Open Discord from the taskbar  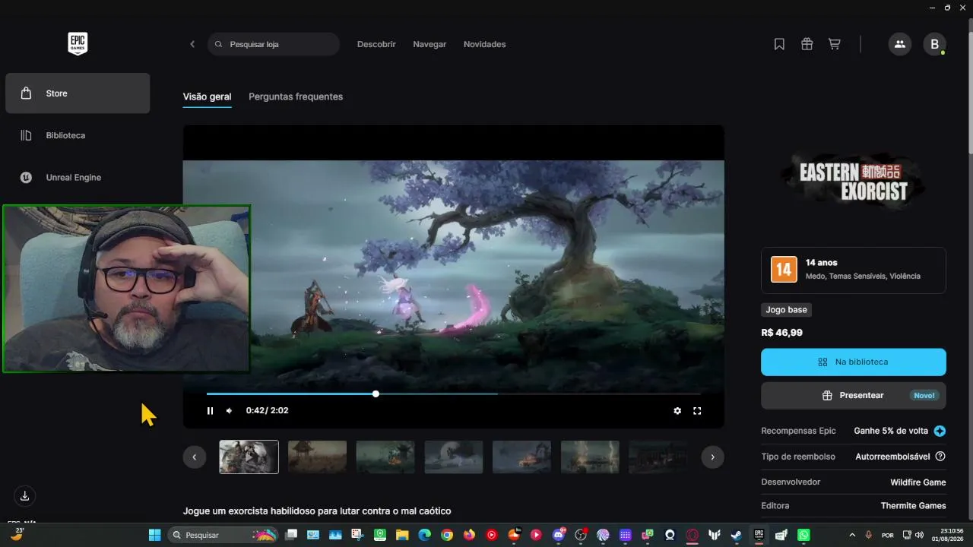pyautogui.click(x=559, y=535)
